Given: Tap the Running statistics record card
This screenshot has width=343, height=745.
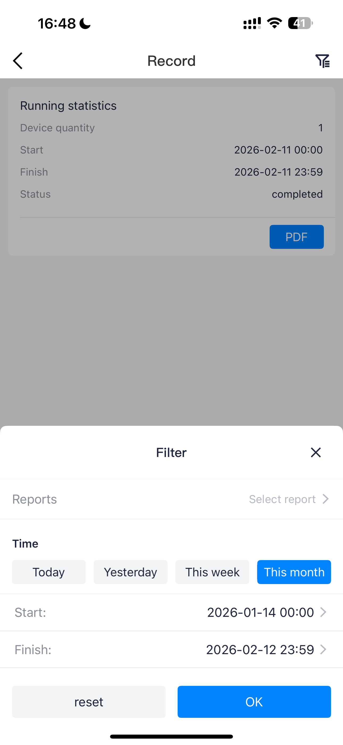Looking at the screenshot, I should (x=171, y=171).
